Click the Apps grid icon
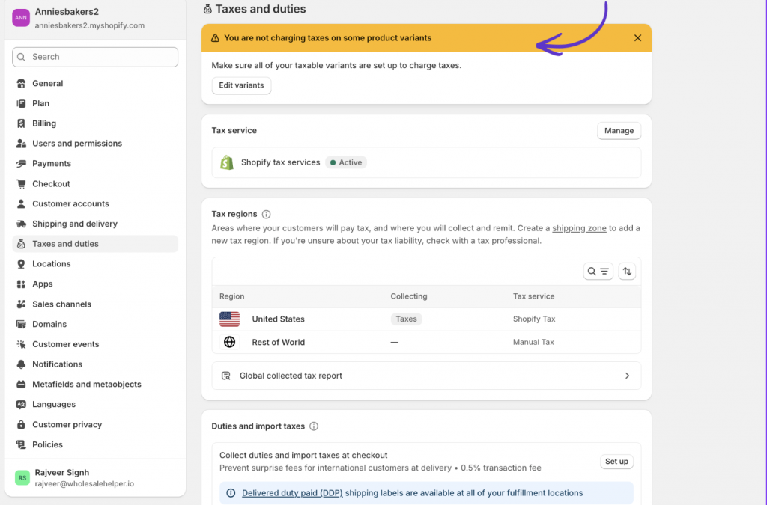Viewport: 767px width, 505px height. [x=21, y=284]
